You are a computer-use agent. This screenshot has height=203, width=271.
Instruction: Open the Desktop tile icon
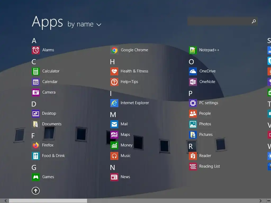(36, 114)
